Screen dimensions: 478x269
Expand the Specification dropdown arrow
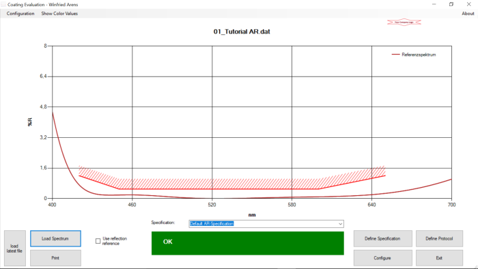pos(340,224)
